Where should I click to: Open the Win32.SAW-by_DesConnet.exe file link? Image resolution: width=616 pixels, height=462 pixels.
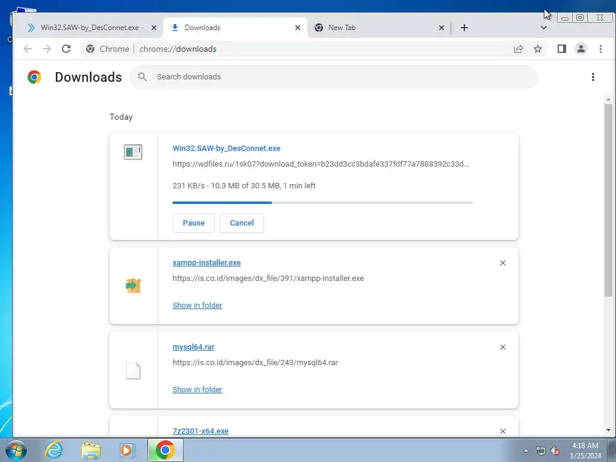[x=226, y=149]
